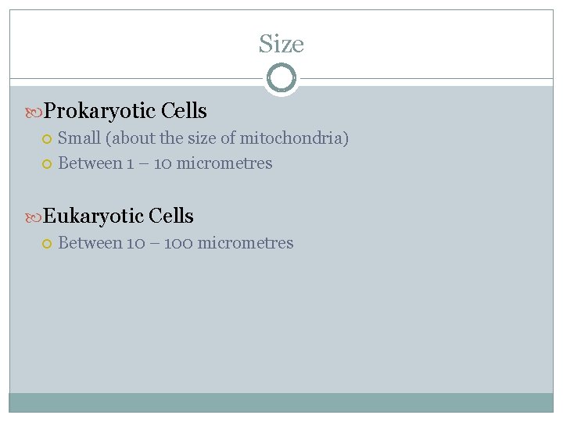
Task: Click the "Eukaryotic Cells" heading text
Action: pos(118,216)
